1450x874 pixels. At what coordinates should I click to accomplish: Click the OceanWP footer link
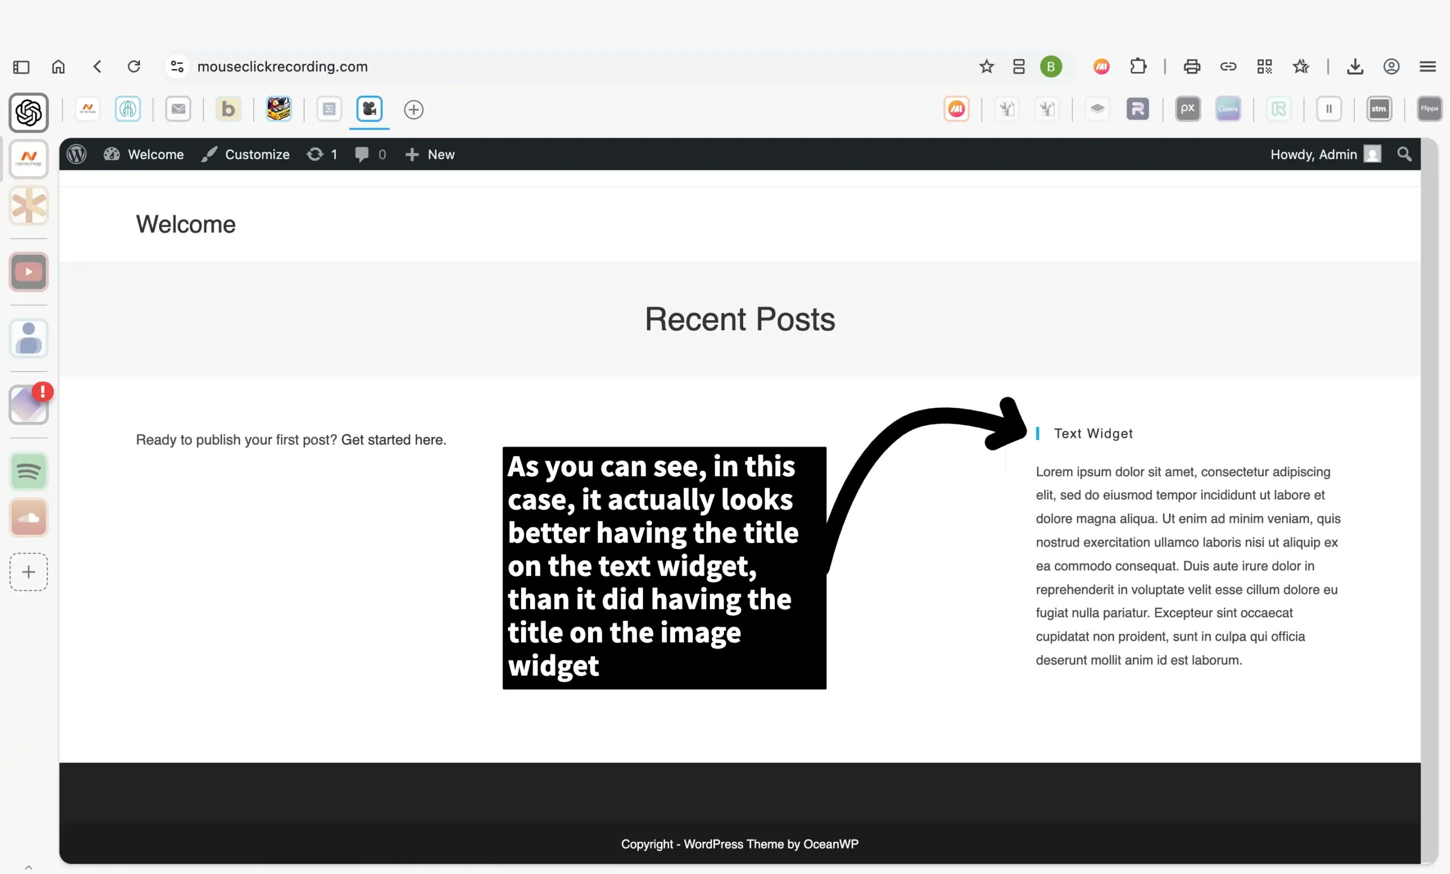click(x=830, y=844)
